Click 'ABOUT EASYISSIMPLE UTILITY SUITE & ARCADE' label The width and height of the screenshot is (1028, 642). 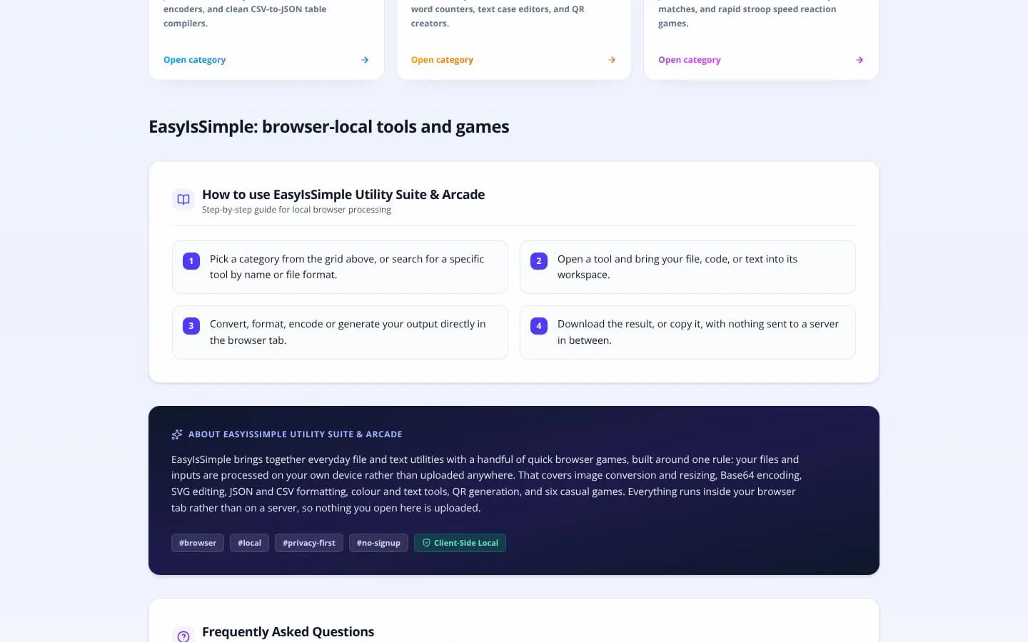tap(296, 434)
